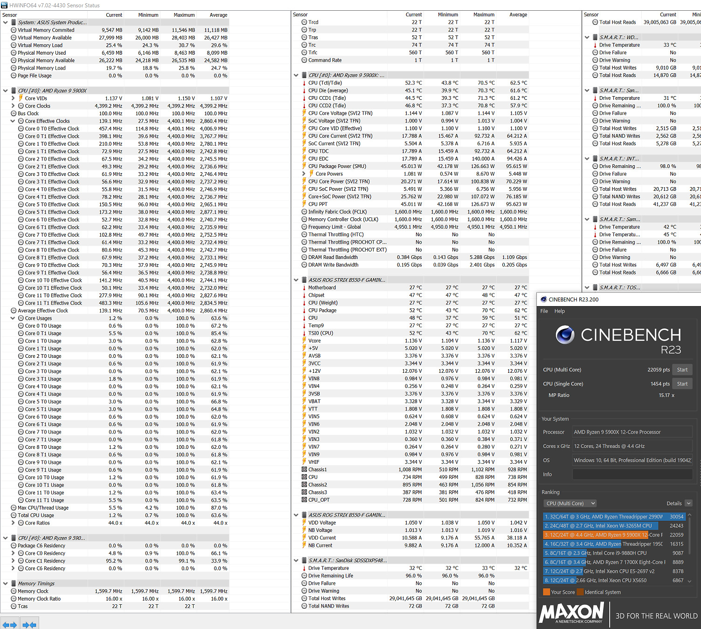701x629 pixels.
Task: Click the MAXON logo at the bottom of Cinebench
Action: tap(572, 613)
